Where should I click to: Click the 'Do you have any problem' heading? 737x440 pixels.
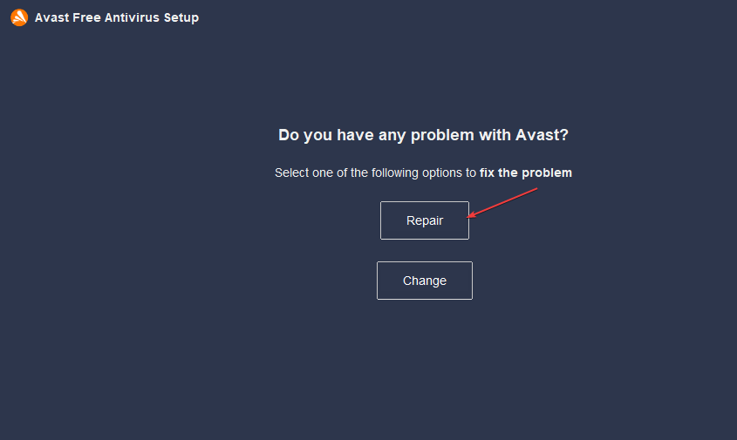(x=423, y=135)
